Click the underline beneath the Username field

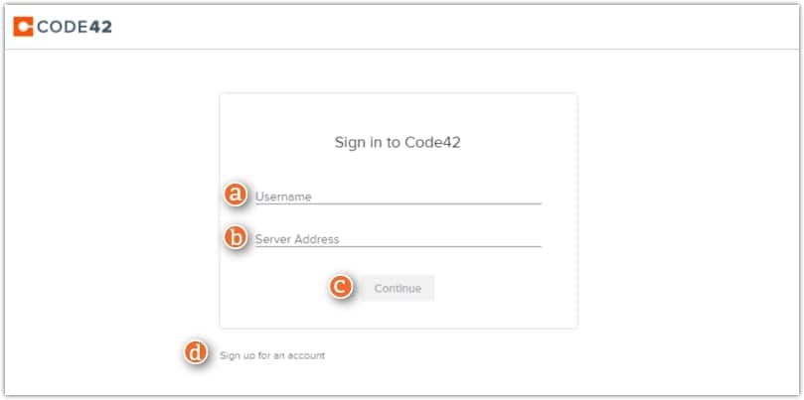tap(398, 203)
